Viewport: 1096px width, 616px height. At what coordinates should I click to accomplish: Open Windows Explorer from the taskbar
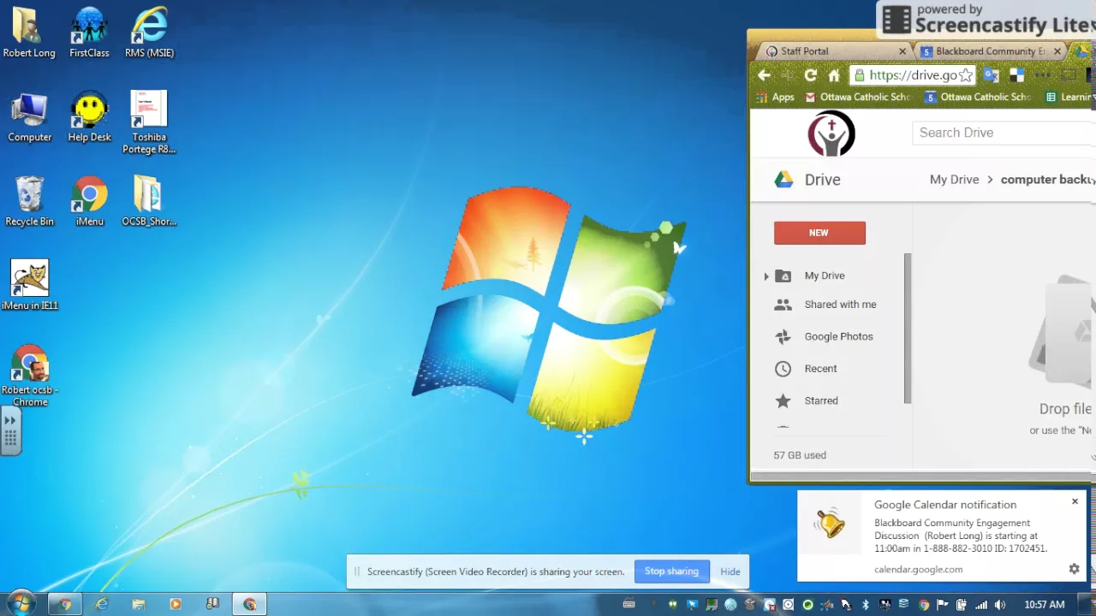point(139,605)
